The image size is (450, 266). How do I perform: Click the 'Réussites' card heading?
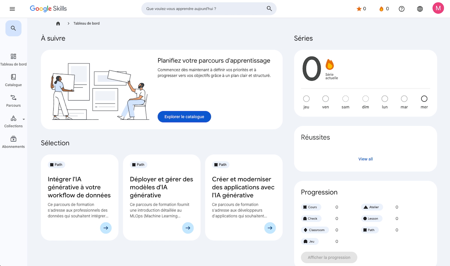(315, 137)
